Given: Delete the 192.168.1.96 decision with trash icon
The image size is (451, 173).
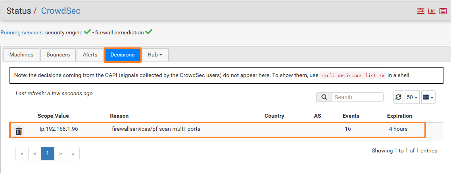Looking at the screenshot, I should (19, 131).
